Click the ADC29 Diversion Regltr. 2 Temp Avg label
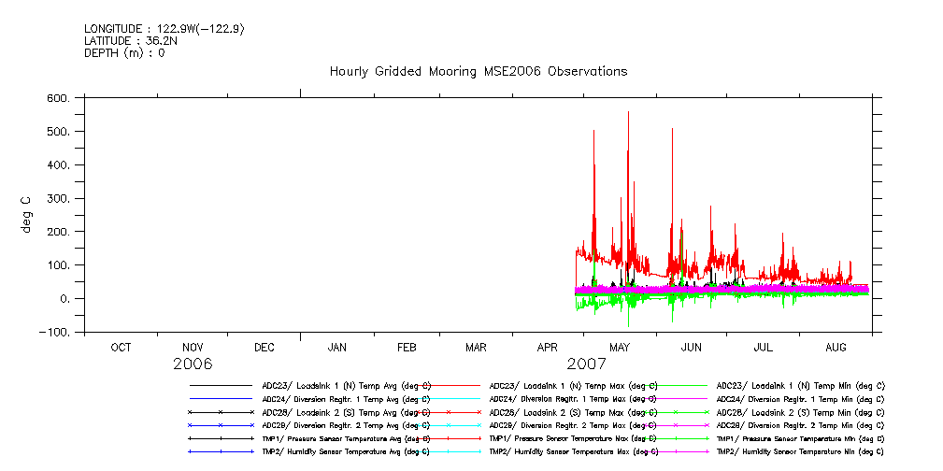The image size is (943, 471). [x=346, y=424]
